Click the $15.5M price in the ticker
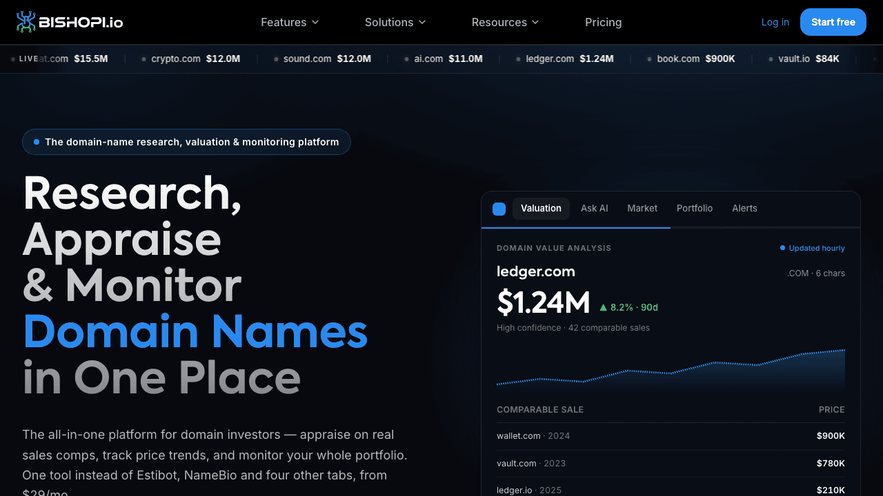 (x=91, y=59)
